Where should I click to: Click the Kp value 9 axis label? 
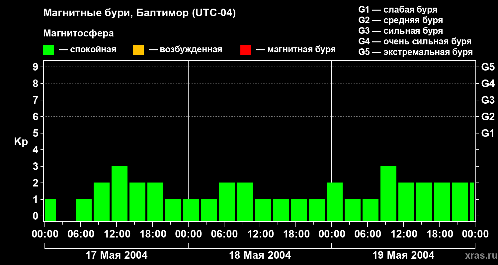coord(36,67)
